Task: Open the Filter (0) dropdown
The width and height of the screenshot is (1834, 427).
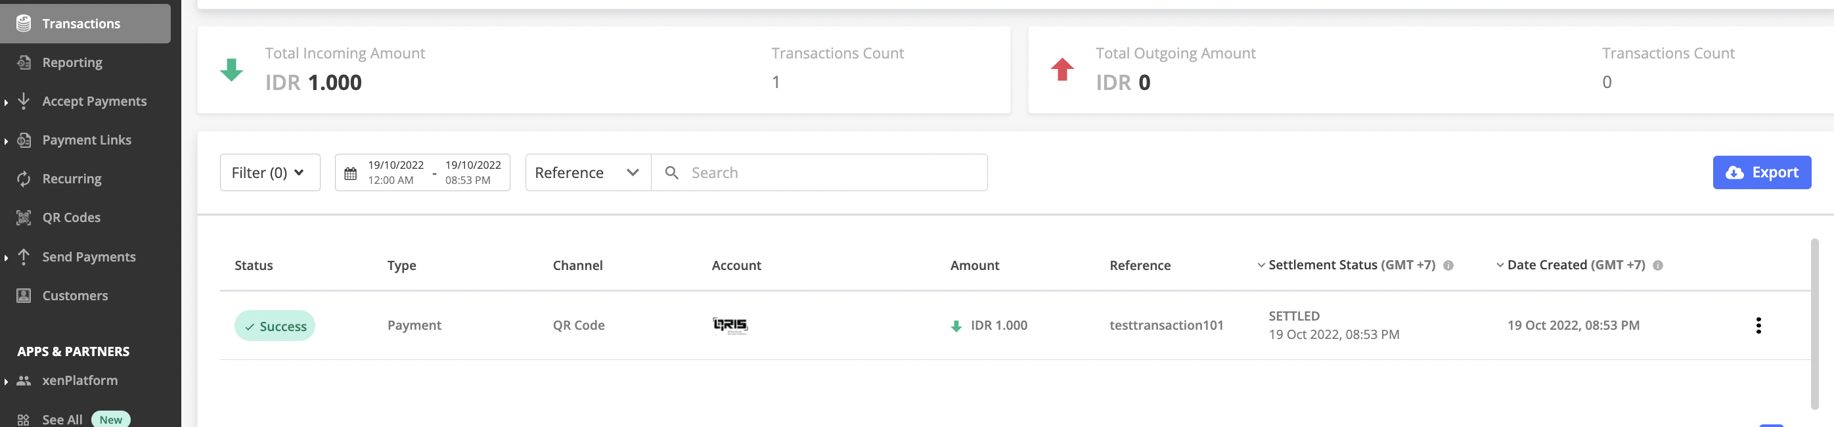Action: point(269,173)
